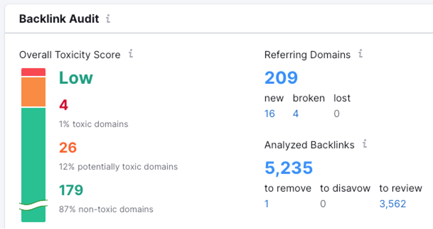The height and width of the screenshot is (229, 433).
Task: Open the Overall Toxicity Score info icon
Action: click(x=131, y=53)
